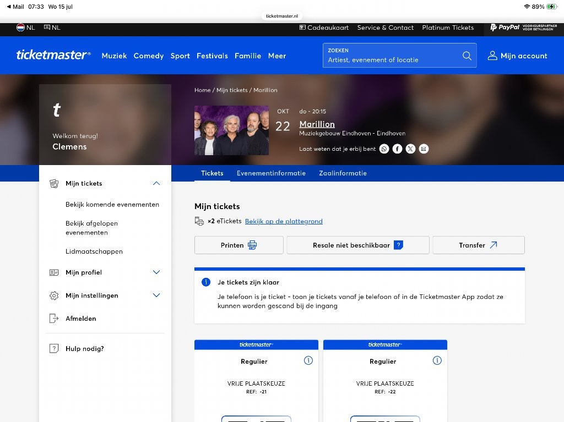
Task: Click the Marillion band photo thumbnail
Action: (x=232, y=130)
